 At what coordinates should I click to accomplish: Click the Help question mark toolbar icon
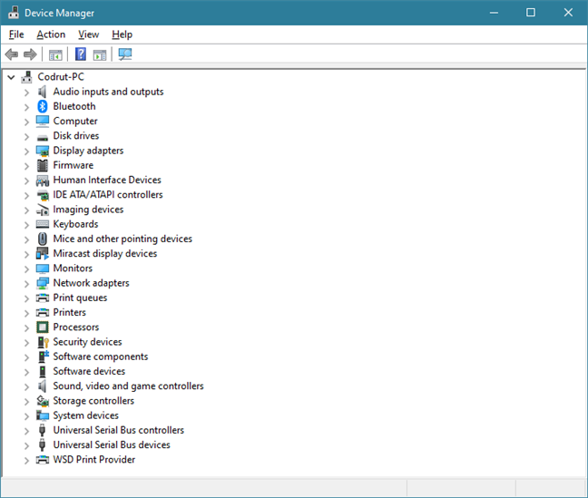point(80,54)
